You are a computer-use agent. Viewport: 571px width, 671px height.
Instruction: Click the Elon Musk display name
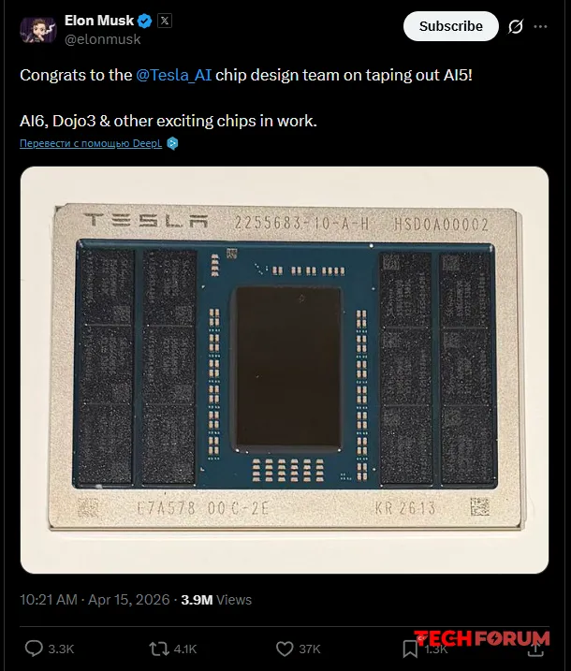pyautogui.click(x=98, y=21)
